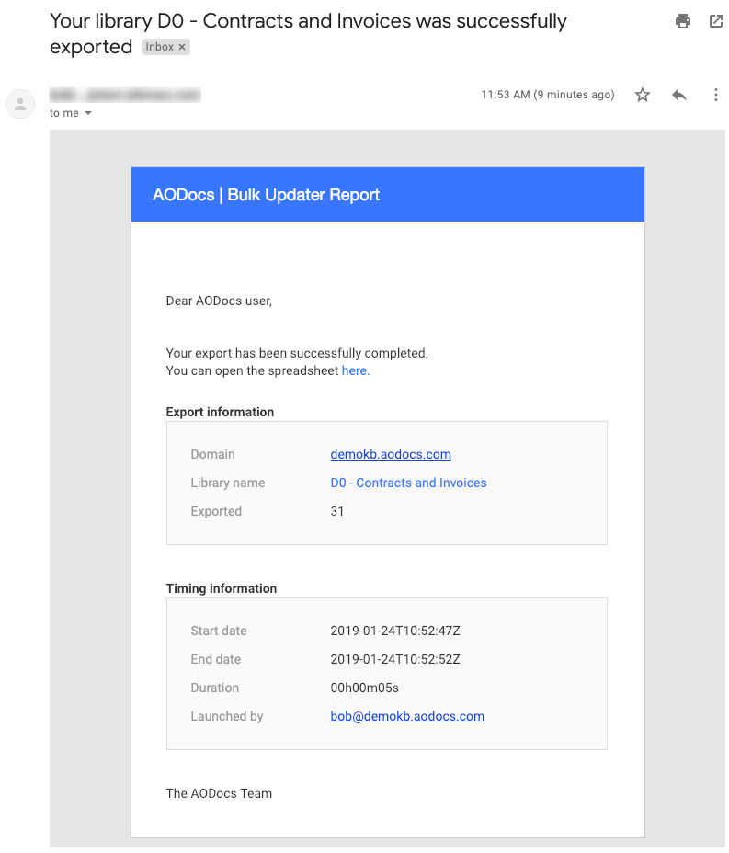The width and height of the screenshot is (729, 853).
Task: Click 'Your export has been successfully completed.' line
Action: click(297, 353)
